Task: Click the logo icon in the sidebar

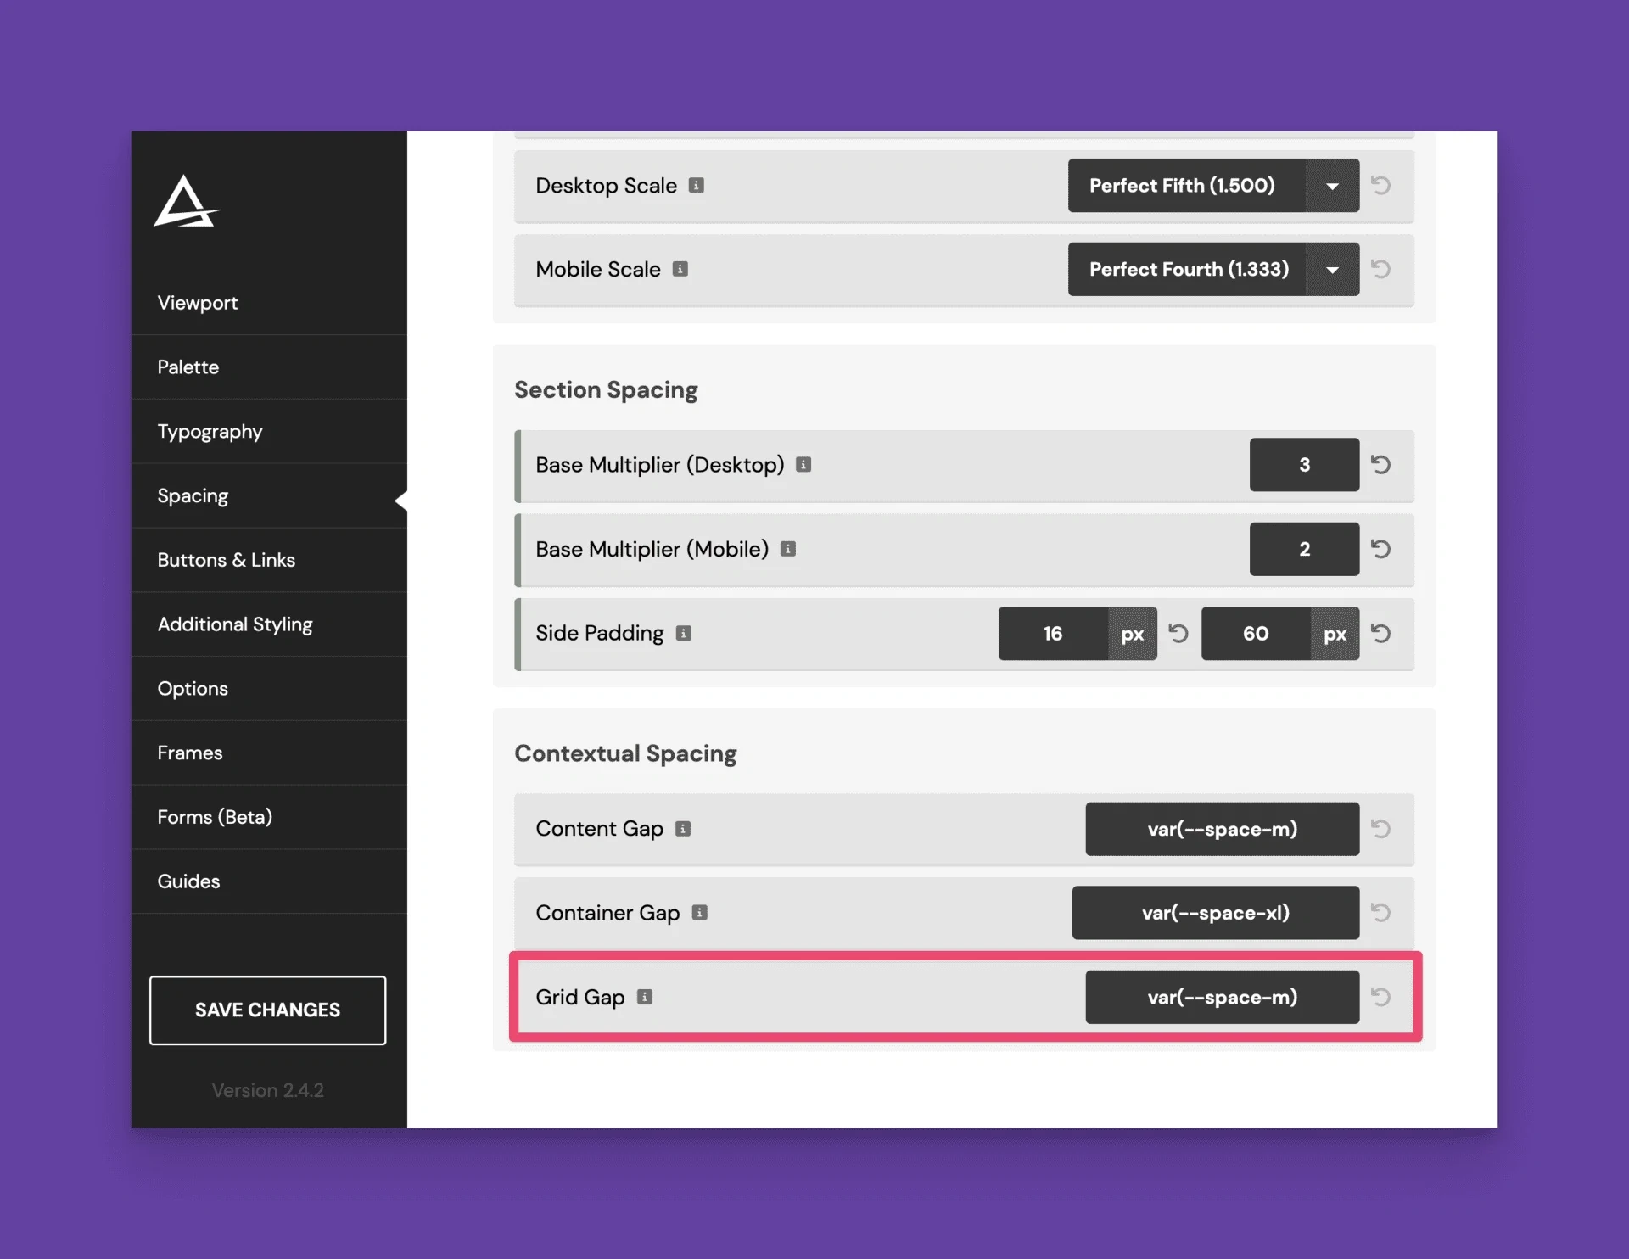Action: click(x=186, y=202)
